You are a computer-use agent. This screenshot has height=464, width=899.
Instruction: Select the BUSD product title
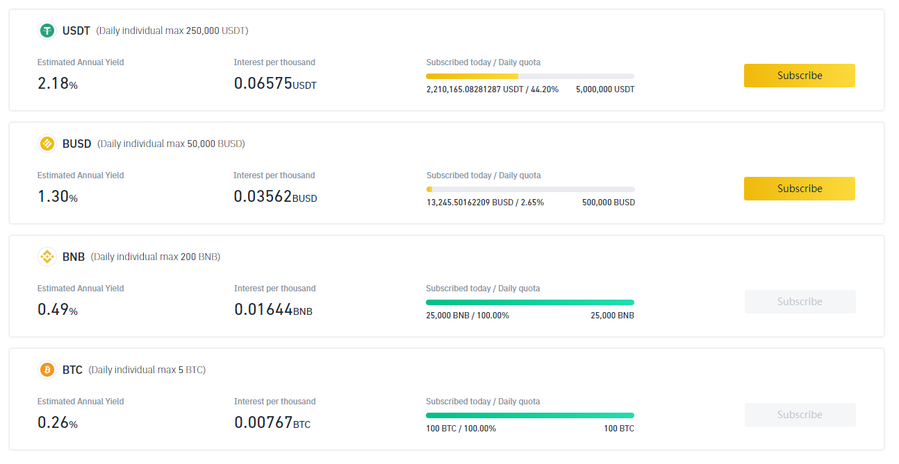77,144
